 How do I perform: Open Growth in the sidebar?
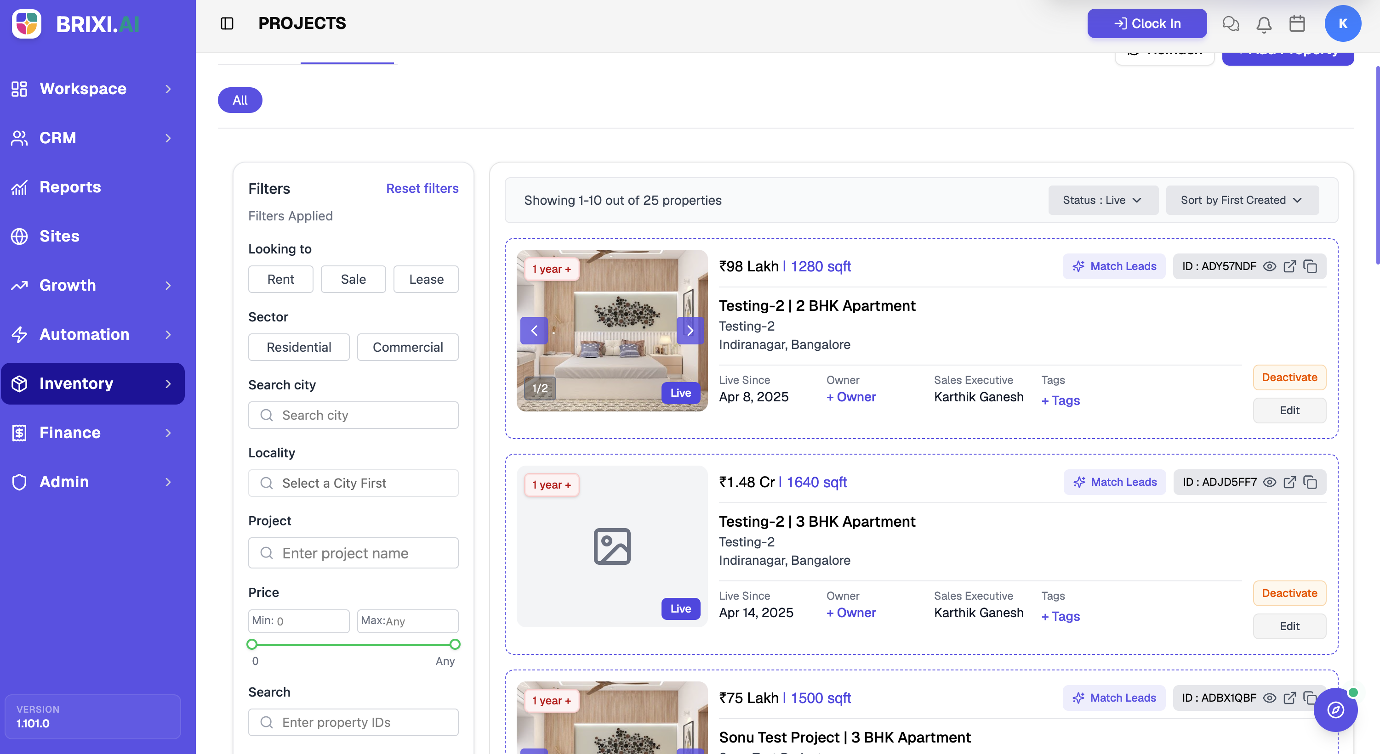93,285
